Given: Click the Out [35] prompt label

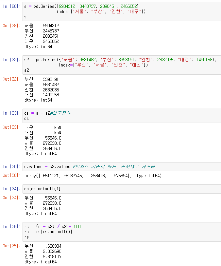Looking at the screenshot, I should (x=11, y=246).
